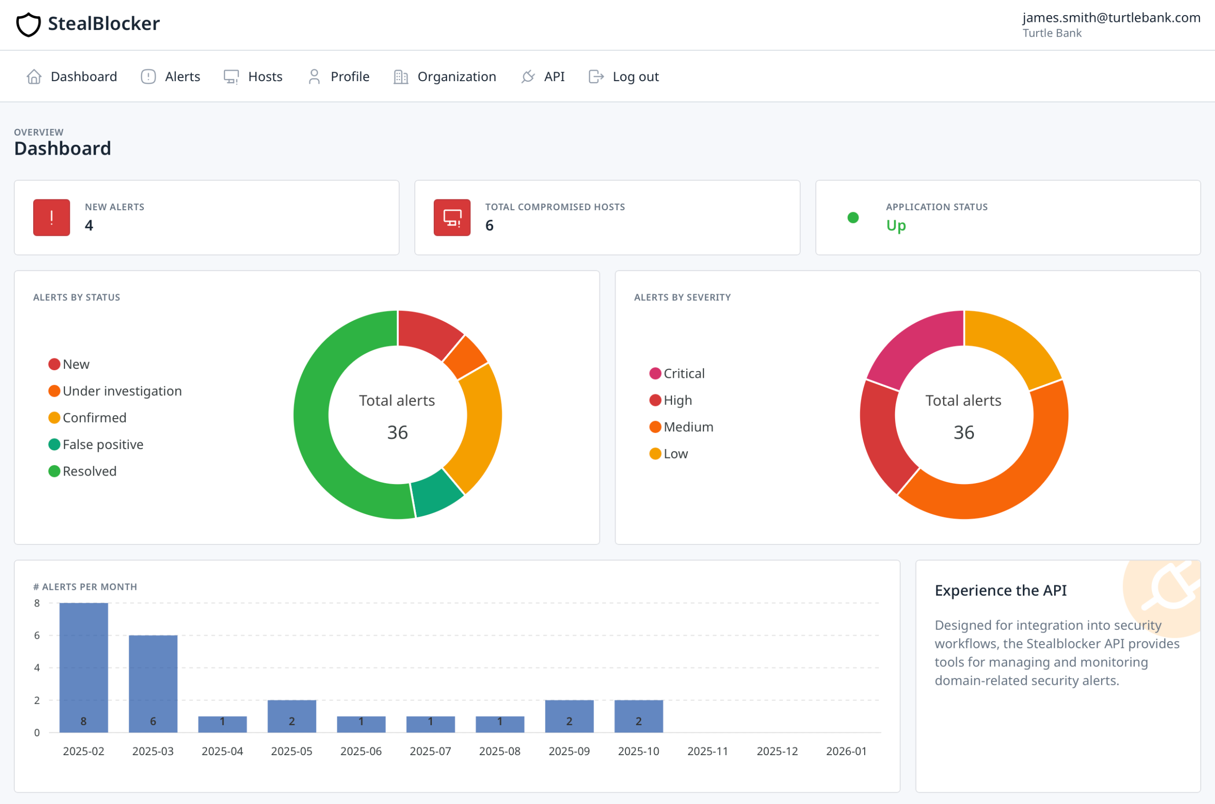Click the Hosts monitor icon
The height and width of the screenshot is (804, 1215).
coord(231,76)
